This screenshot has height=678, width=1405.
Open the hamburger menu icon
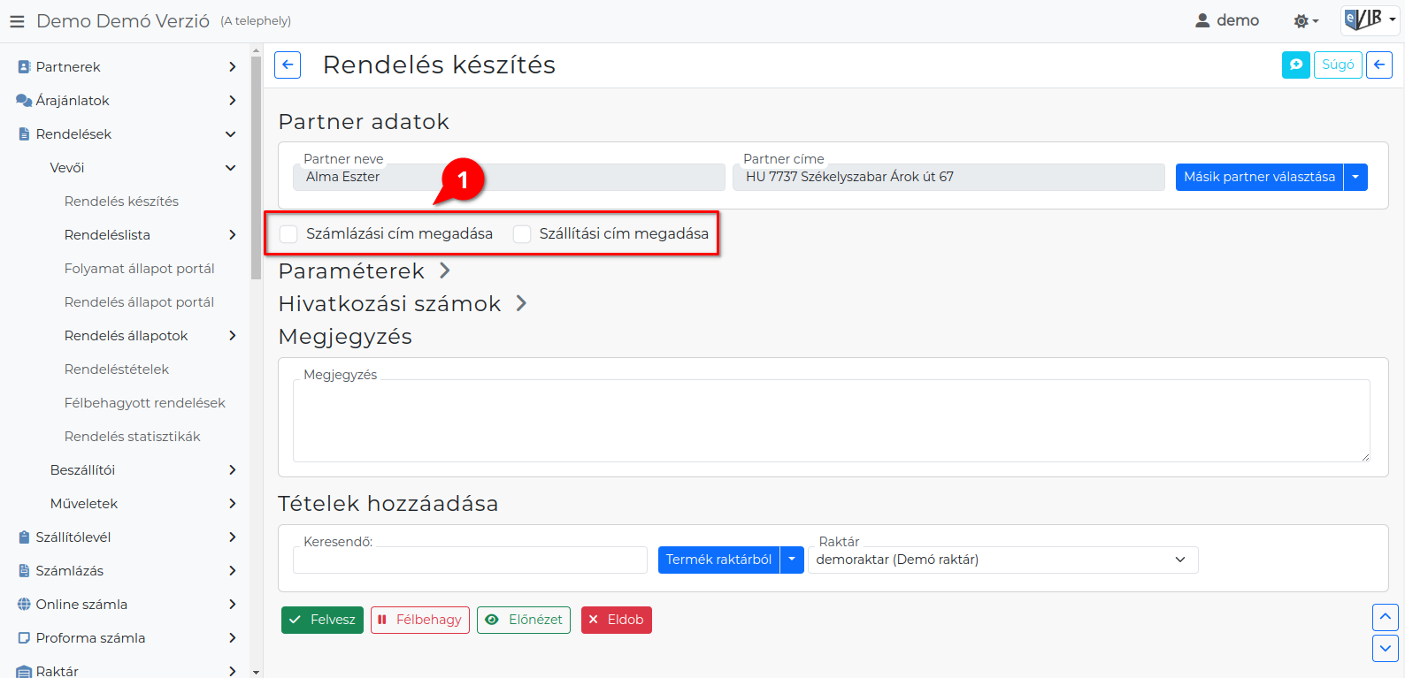point(17,21)
